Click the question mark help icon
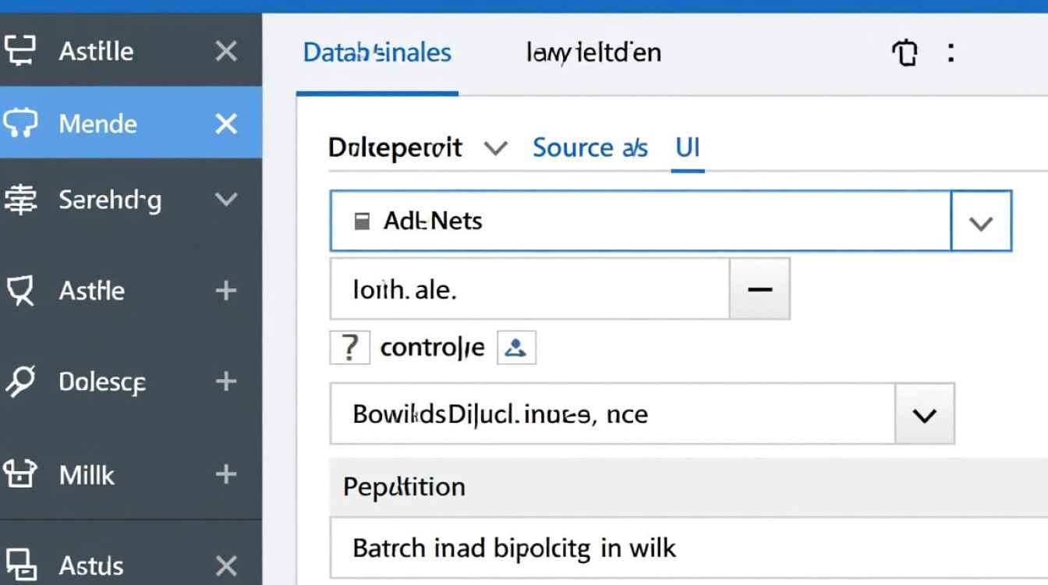The width and height of the screenshot is (1048, 585). (349, 348)
